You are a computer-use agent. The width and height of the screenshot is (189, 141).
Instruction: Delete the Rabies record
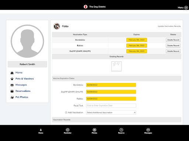pyautogui.click(x=173, y=46)
